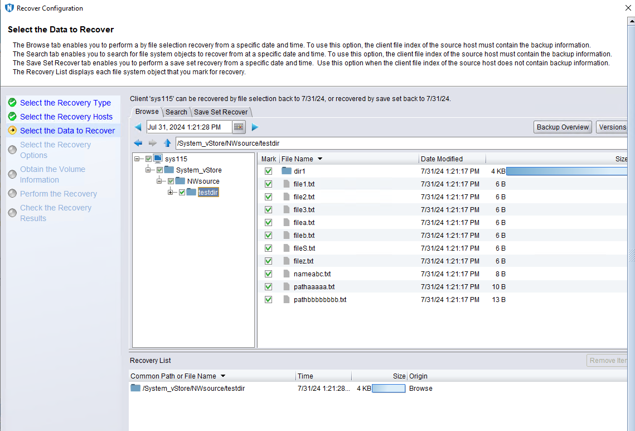Click the vertical scrollbar up arrow
This screenshot has width=635, height=431.
tap(631, 21)
